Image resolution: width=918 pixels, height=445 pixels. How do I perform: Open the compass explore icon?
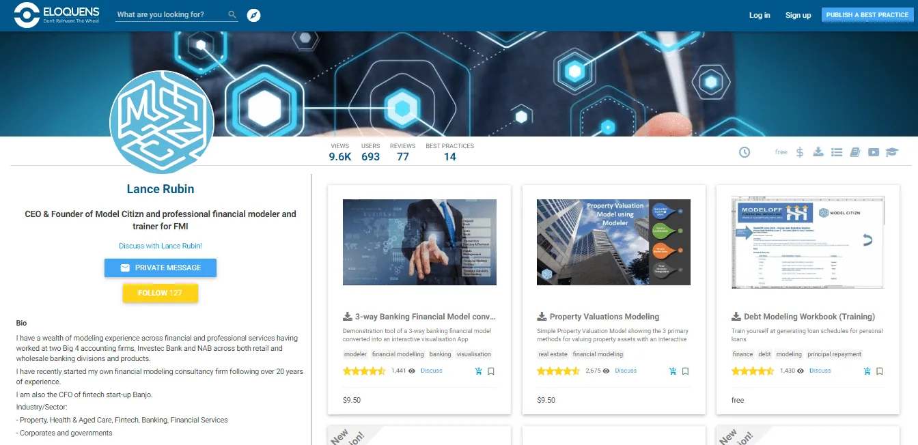253,15
